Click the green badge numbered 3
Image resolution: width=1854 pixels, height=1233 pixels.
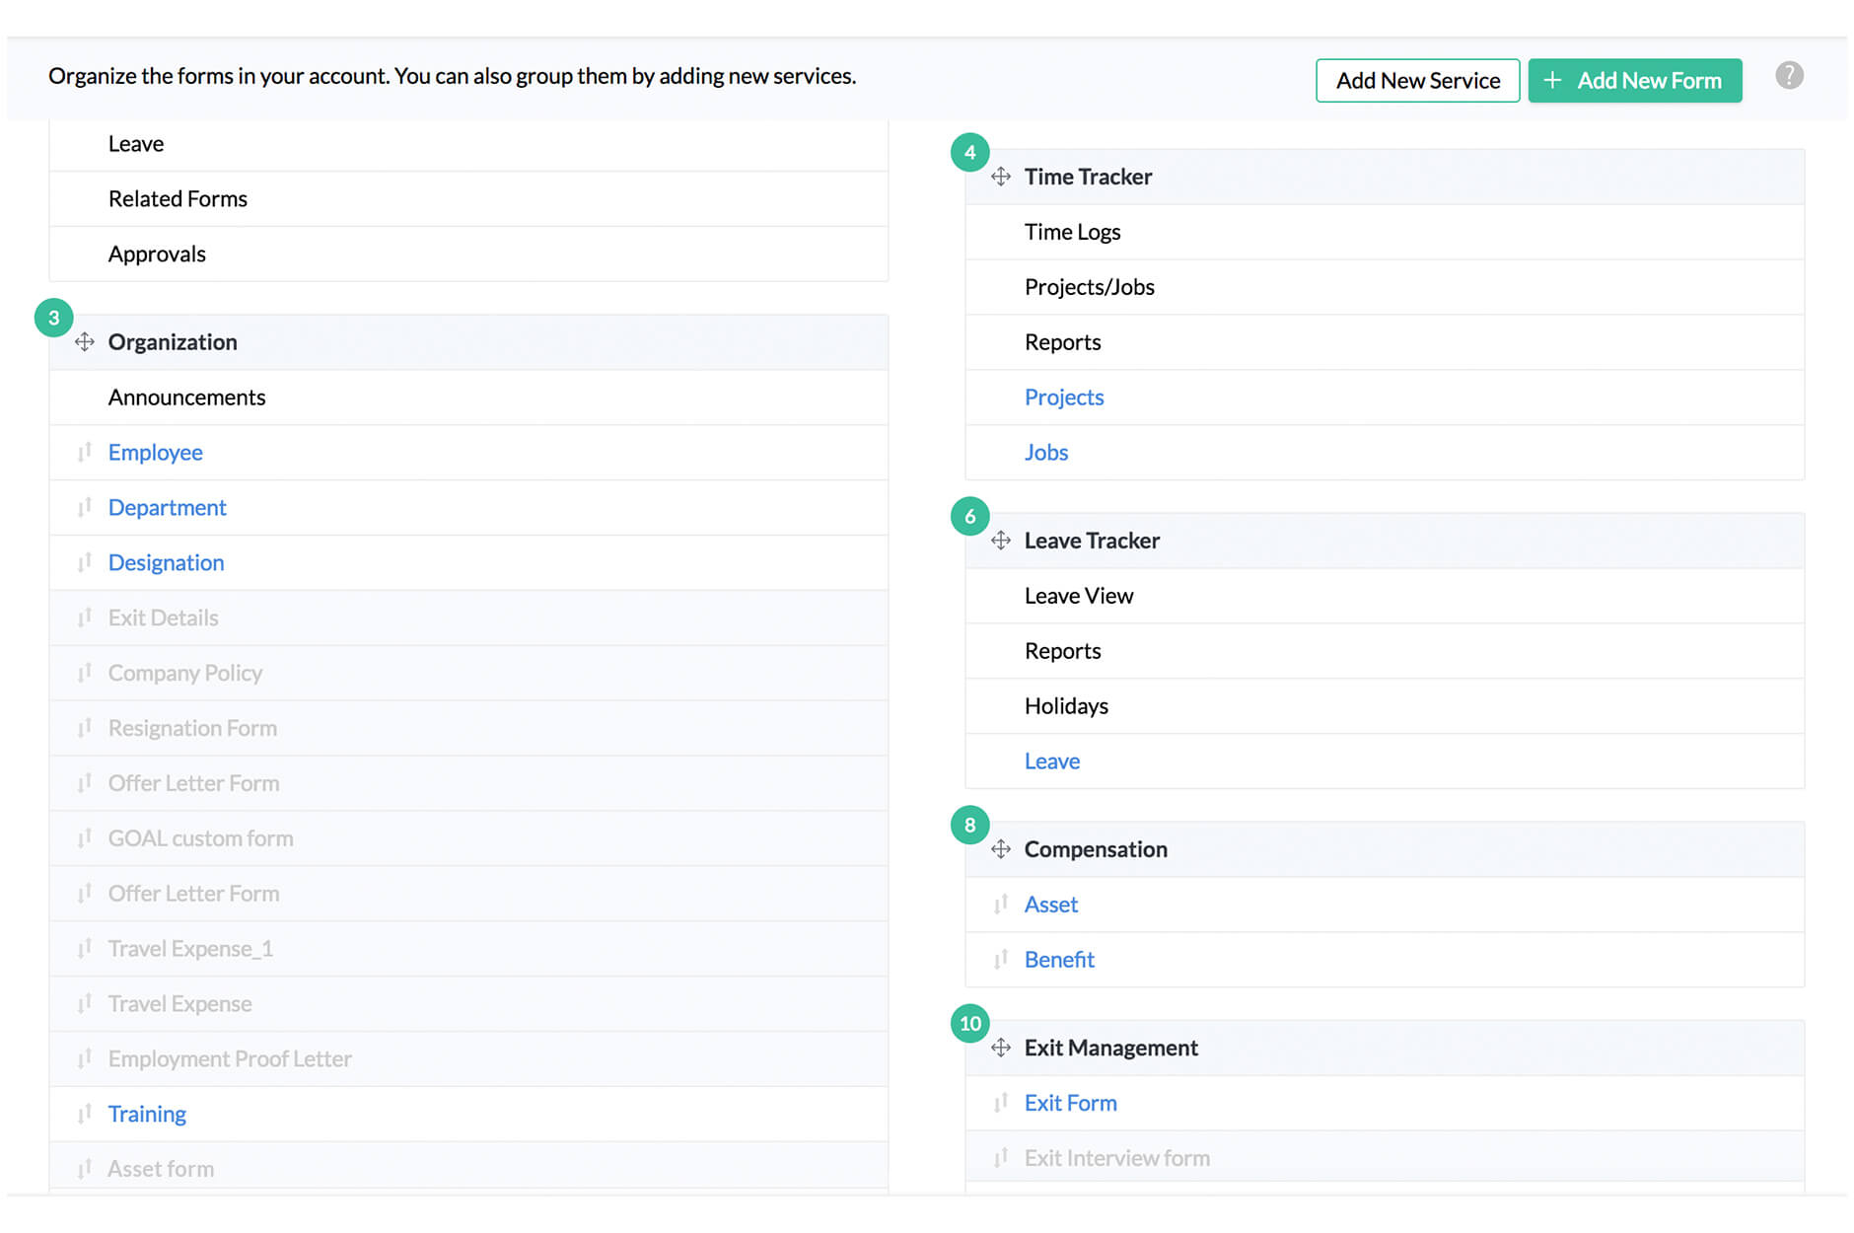(x=55, y=318)
